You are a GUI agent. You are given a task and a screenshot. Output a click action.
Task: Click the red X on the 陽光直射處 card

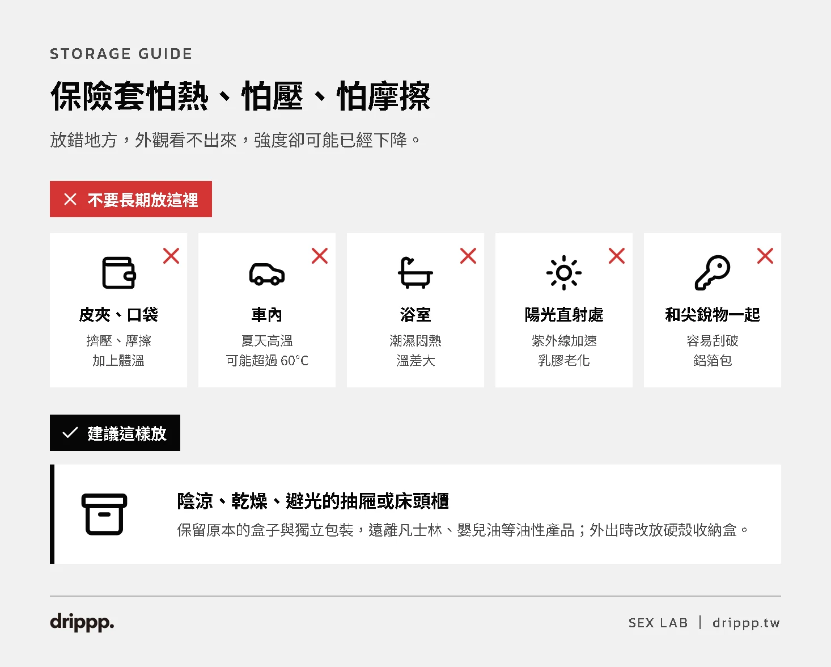[x=617, y=256]
